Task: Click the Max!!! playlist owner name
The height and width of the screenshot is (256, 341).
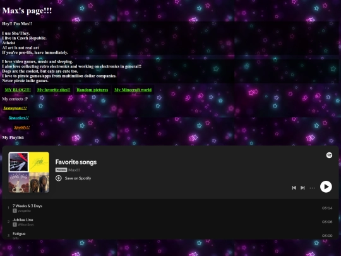Action: (74, 170)
